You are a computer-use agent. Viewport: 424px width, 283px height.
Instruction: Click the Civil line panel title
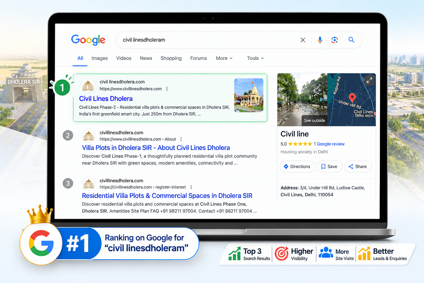[x=295, y=134]
